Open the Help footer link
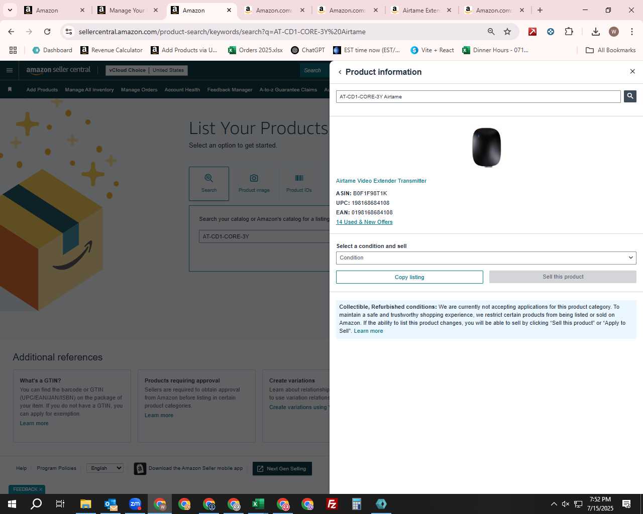The height and width of the screenshot is (514, 643). point(21,468)
